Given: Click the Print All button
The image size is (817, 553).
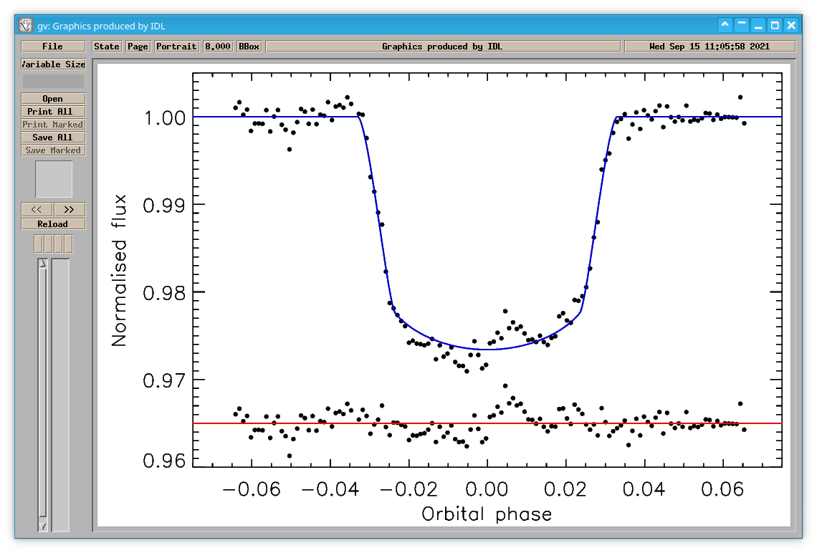Looking at the screenshot, I should 53,112.
